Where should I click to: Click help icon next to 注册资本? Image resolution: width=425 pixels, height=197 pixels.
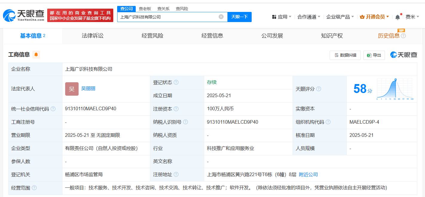pos(176,109)
